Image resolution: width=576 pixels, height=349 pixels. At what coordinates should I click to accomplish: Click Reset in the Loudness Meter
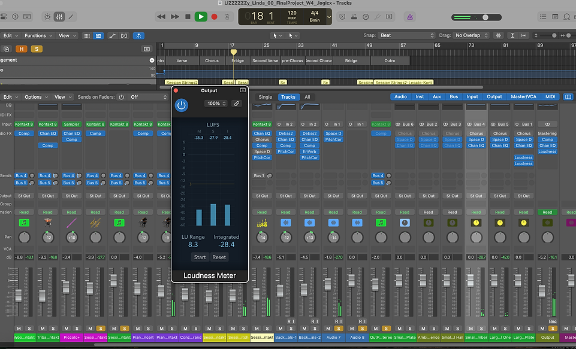(219, 257)
